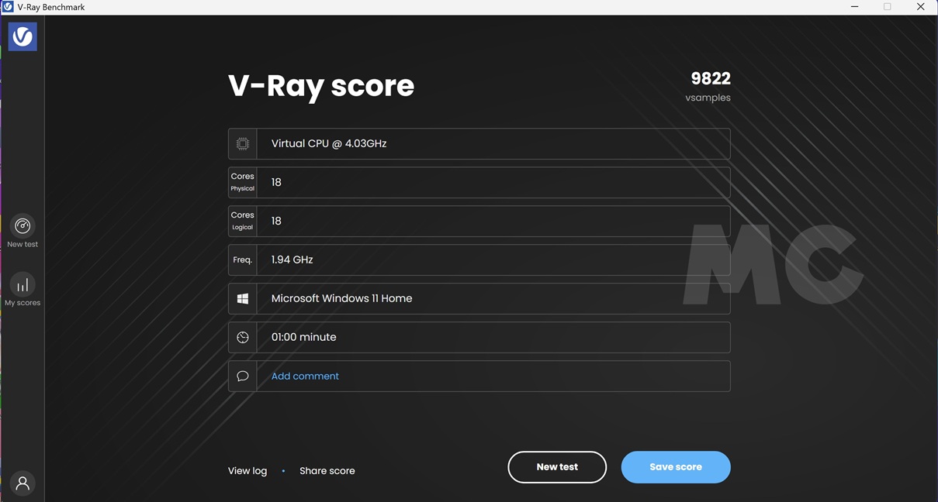The width and height of the screenshot is (938, 502).
Task: Open My scores from the sidebar chart icon
Action: click(22, 284)
